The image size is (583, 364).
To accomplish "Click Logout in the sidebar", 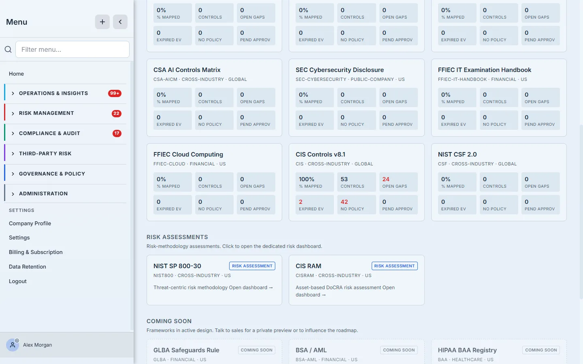I will tap(18, 281).
